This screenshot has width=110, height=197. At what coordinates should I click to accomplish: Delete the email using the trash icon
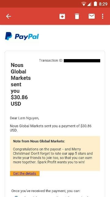click(x=77, y=16)
